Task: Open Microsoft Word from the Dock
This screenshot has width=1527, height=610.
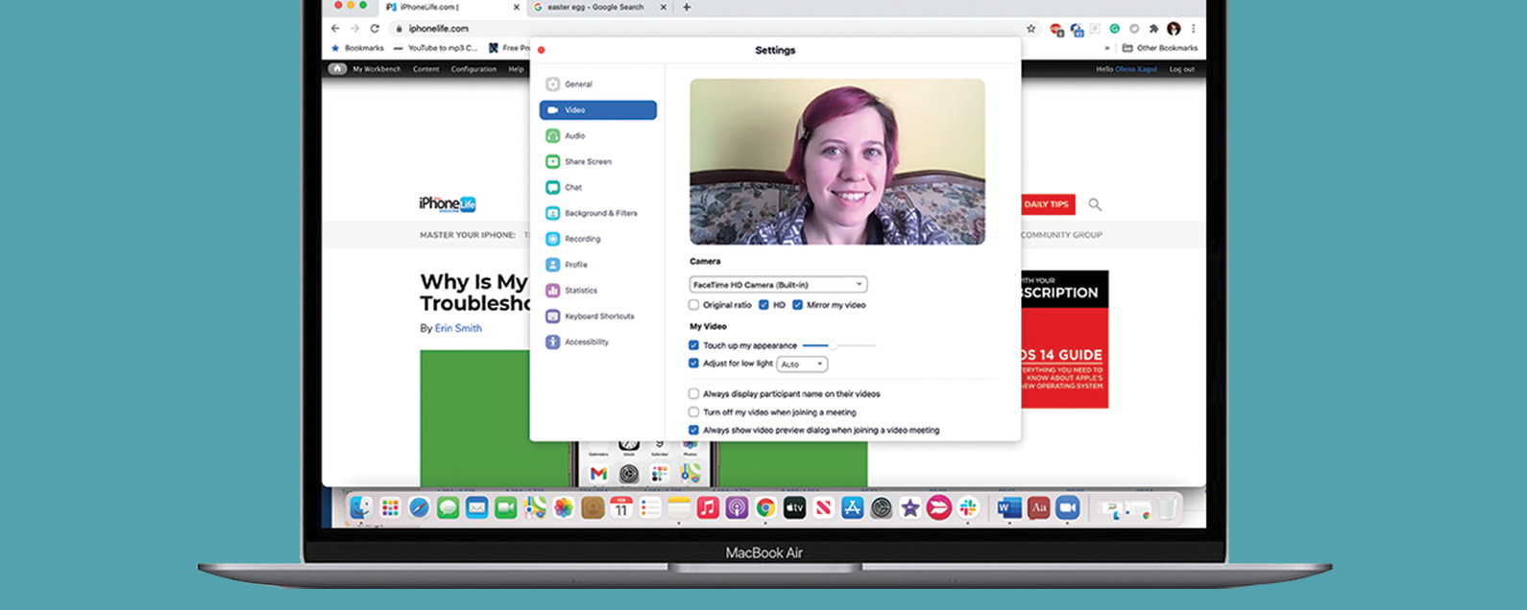Action: coord(1009,508)
